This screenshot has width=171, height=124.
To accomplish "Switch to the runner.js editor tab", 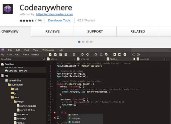I will pyautogui.click(x=144, y=59).
